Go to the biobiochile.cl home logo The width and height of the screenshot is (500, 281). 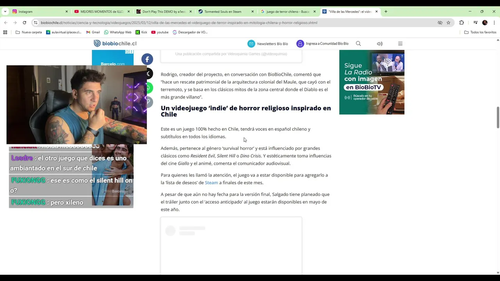115,43
